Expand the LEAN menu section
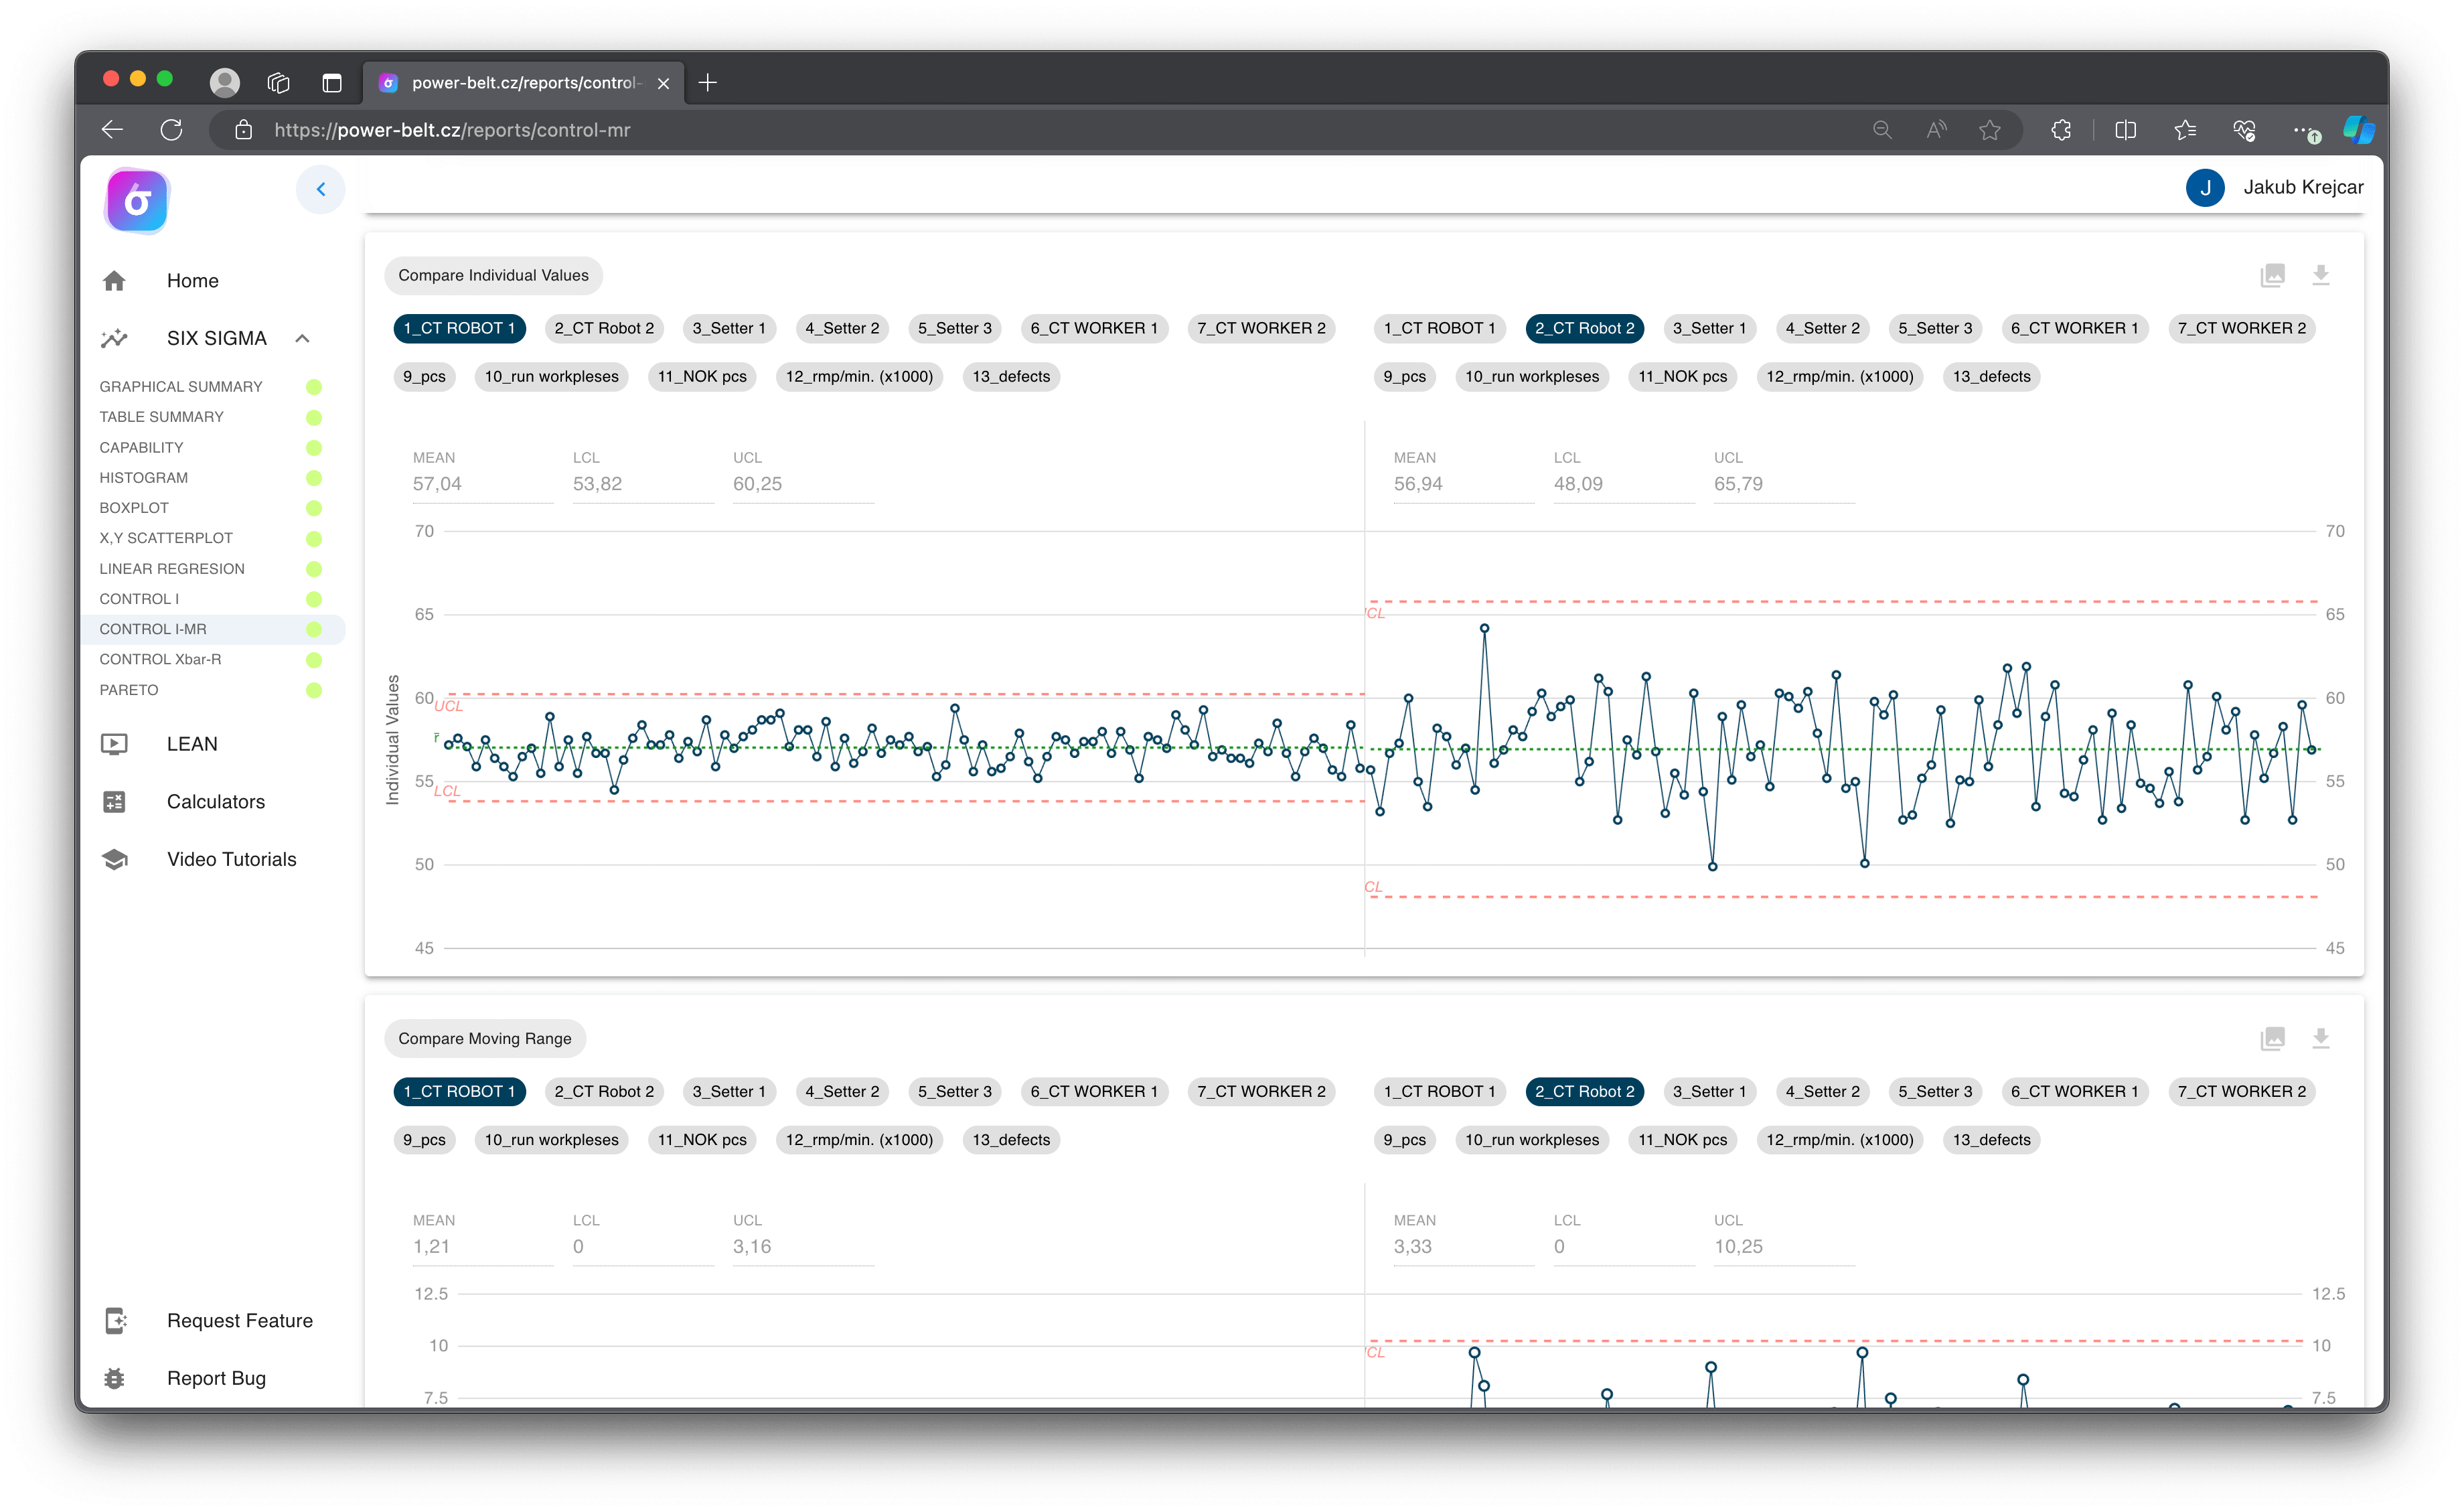 click(x=192, y=744)
